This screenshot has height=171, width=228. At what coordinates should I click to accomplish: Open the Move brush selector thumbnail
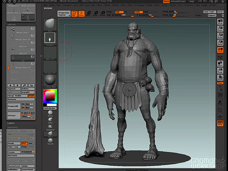50,25
